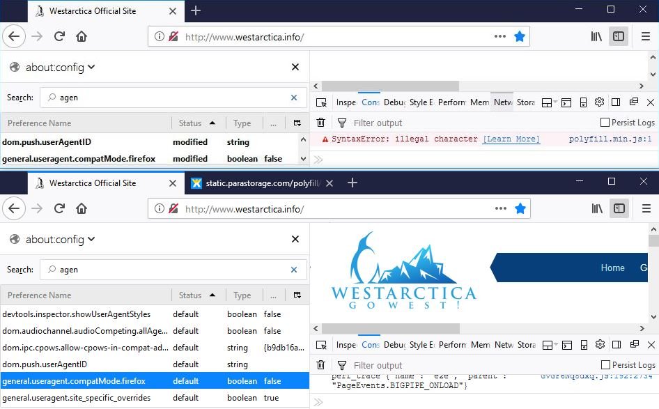Open polyfill.min.js:1 source link in console
Viewport: 659px width, 409px height.
tap(610, 139)
